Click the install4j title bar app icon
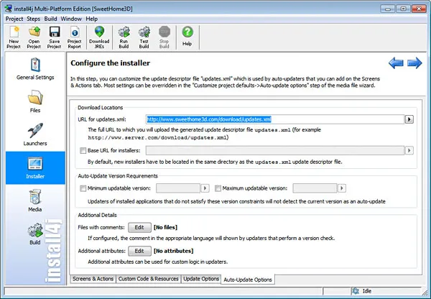Viewport: 431px width, 299px height. [8, 9]
